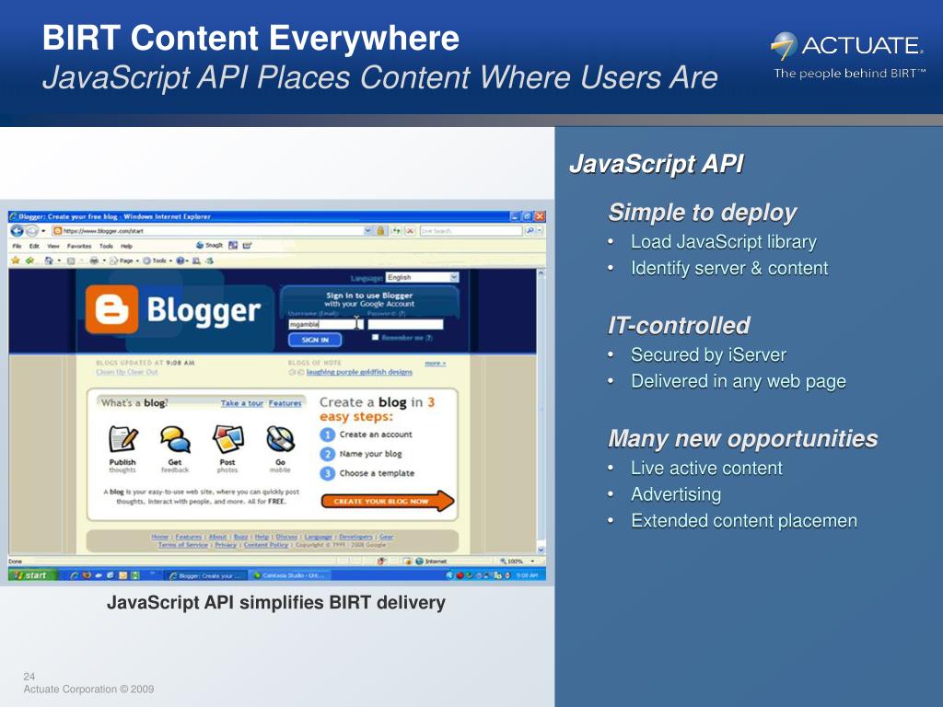
Task: Click step 3 Choose a template
Action: pyautogui.click(x=367, y=473)
